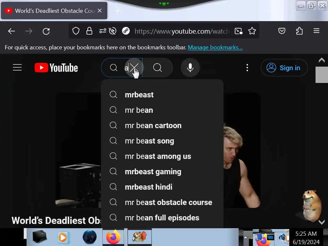
Task: Open site permissions icon in address bar
Action: [102, 31]
